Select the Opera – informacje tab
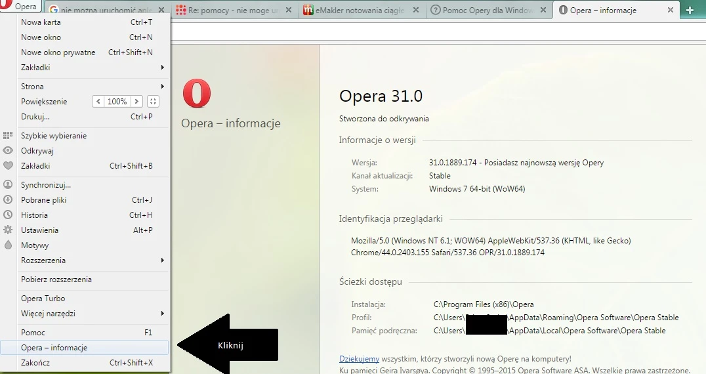706x374 pixels. click(616, 9)
